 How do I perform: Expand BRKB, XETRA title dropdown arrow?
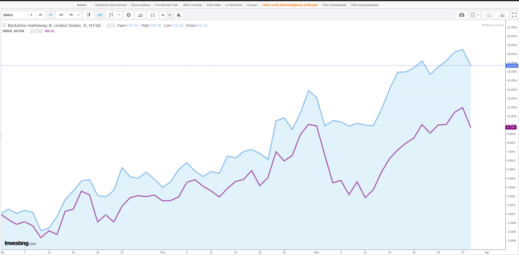pos(26,31)
